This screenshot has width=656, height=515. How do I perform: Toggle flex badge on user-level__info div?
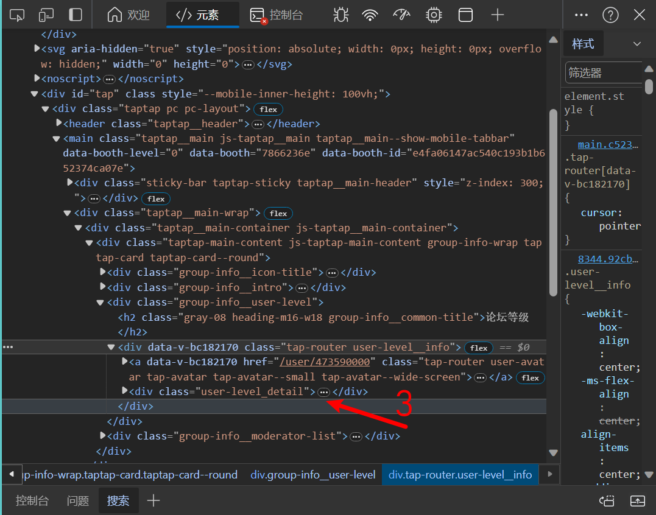(x=479, y=348)
